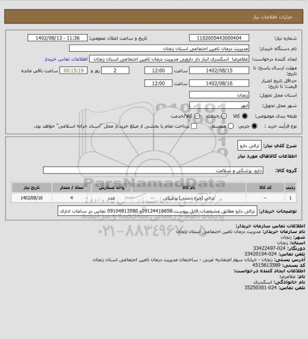
Task: Click the response deadline time 12:00 field
Action: click(x=158, y=71)
